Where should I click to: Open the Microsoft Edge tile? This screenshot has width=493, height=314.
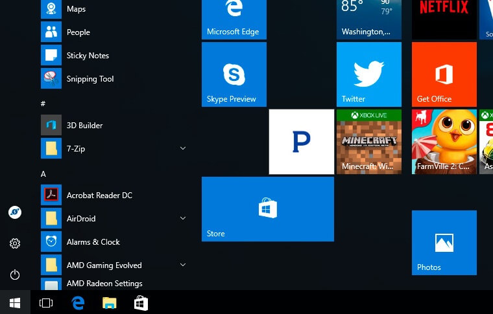234,19
